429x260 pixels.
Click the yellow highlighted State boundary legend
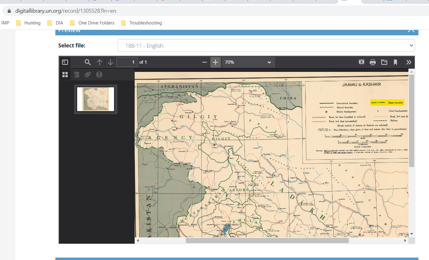pos(387,103)
